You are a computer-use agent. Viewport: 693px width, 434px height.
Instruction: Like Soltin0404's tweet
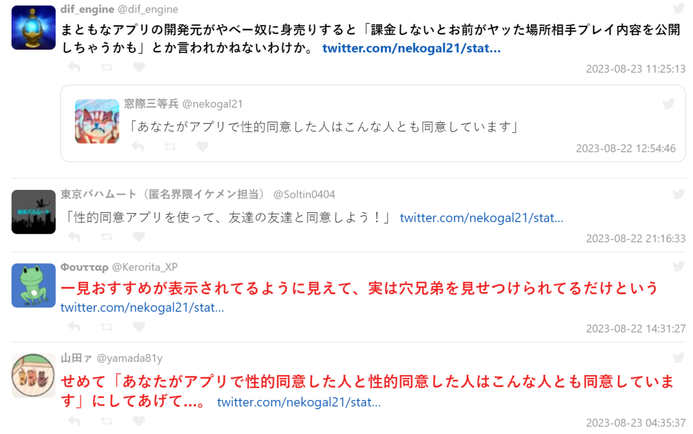139,237
